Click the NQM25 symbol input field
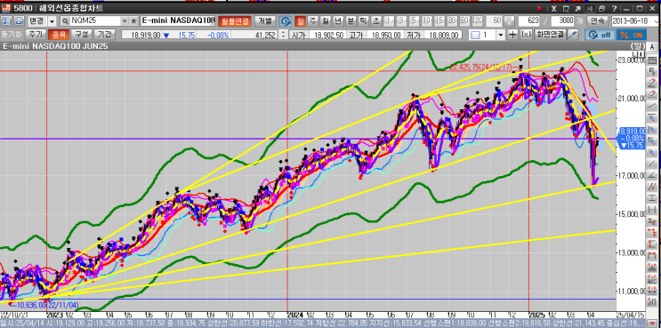This screenshot has height=328, width=661. click(95, 21)
